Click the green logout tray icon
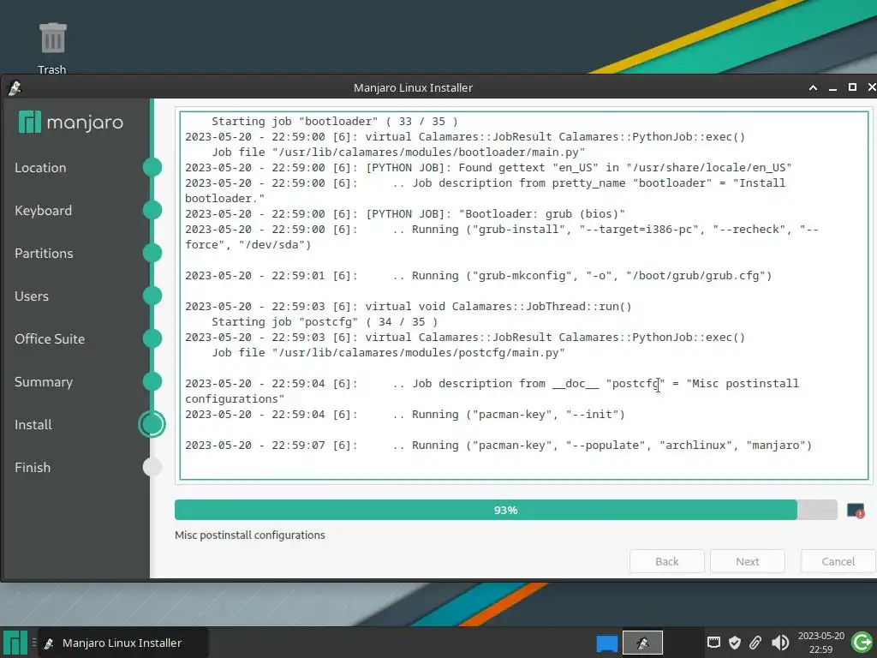 [x=862, y=643]
